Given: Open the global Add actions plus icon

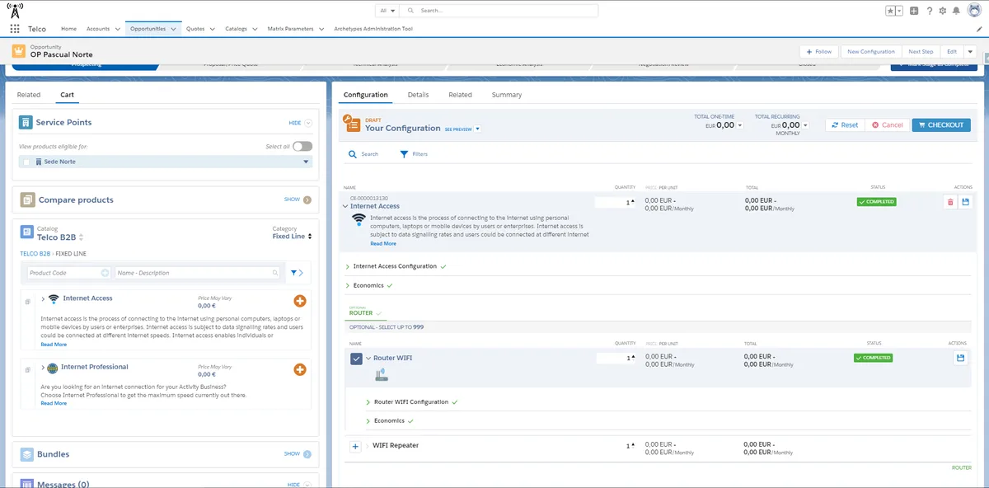Looking at the screenshot, I should point(914,11).
